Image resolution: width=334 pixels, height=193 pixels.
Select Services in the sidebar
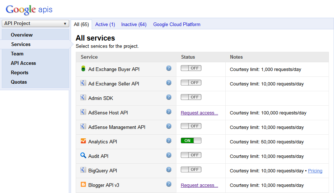click(x=21, y=44)
